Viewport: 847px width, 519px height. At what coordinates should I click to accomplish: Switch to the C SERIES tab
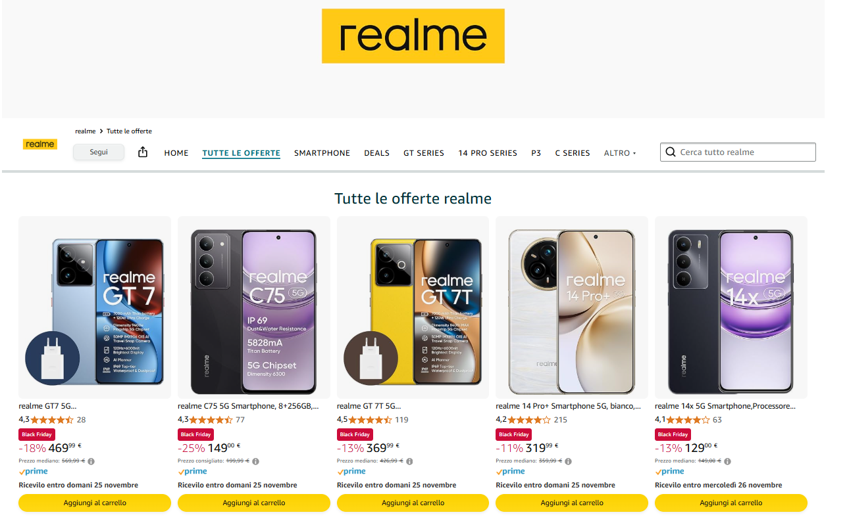click(x=573, y=153)
